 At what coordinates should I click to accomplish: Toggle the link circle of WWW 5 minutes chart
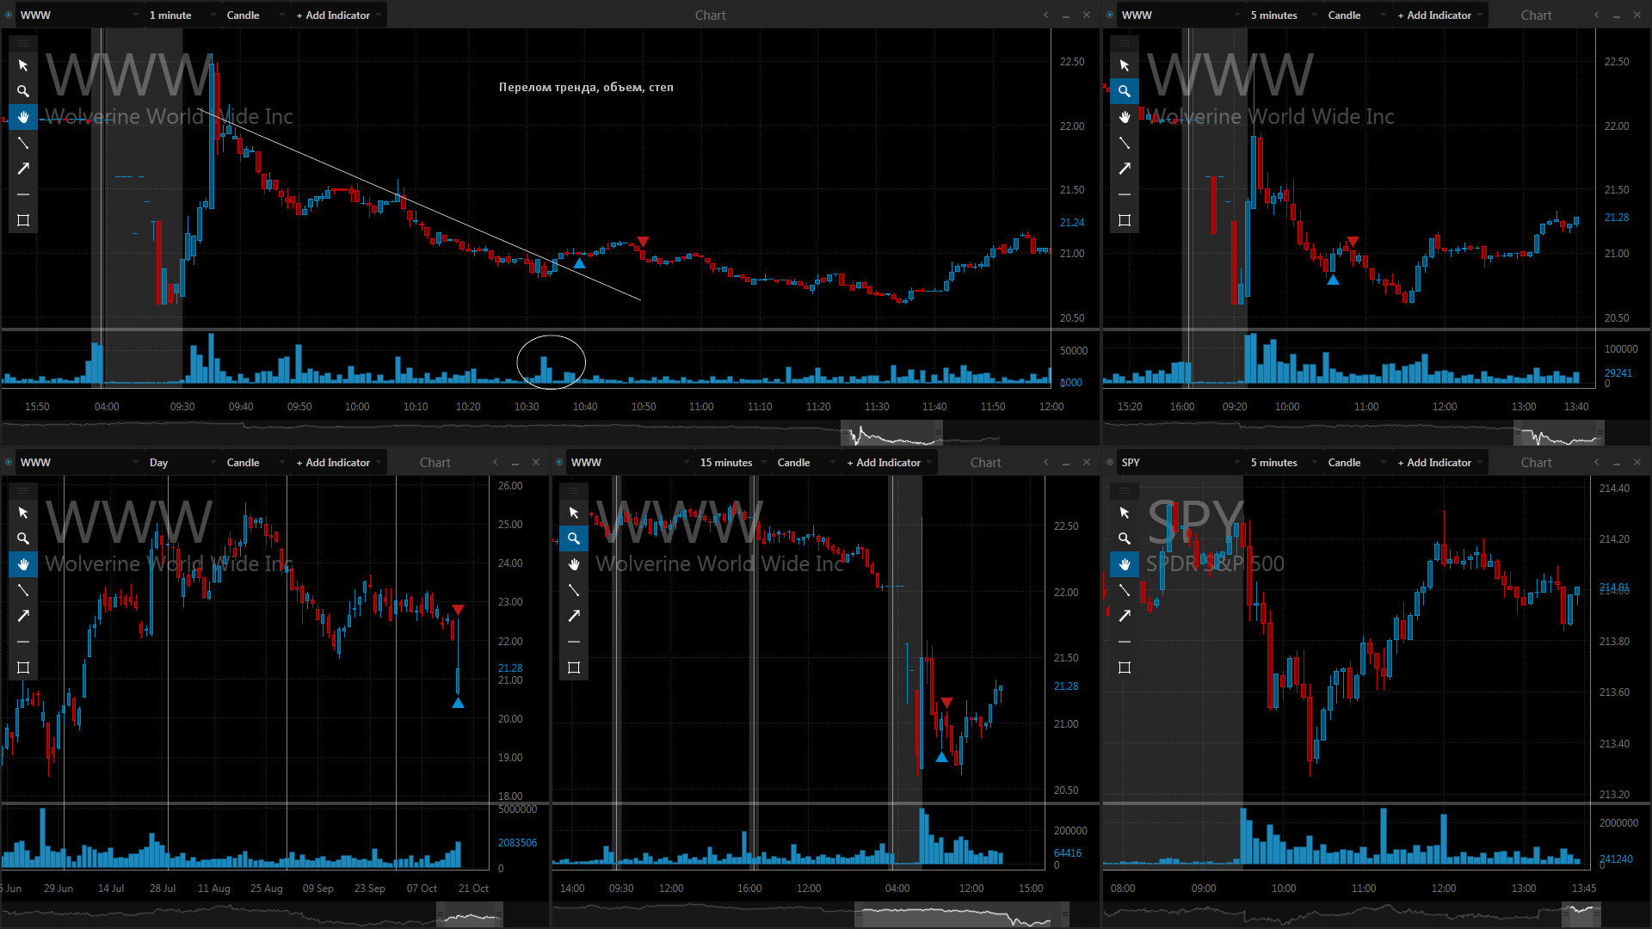[1110, 15]
